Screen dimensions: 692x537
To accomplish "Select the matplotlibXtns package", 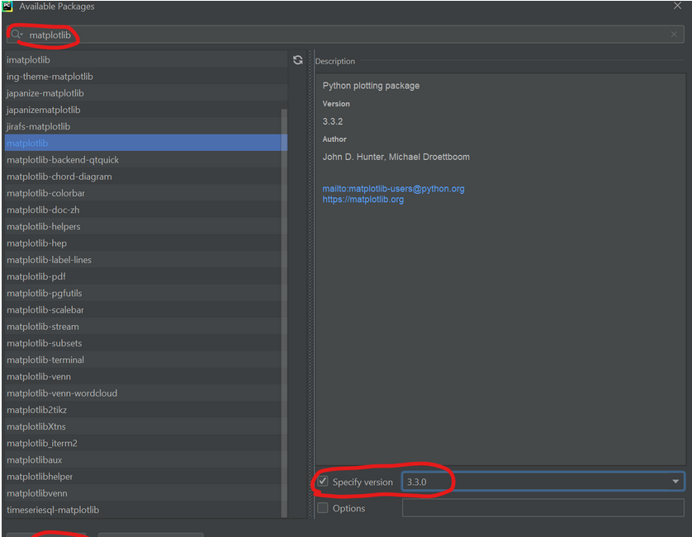I will coord(145,426).
